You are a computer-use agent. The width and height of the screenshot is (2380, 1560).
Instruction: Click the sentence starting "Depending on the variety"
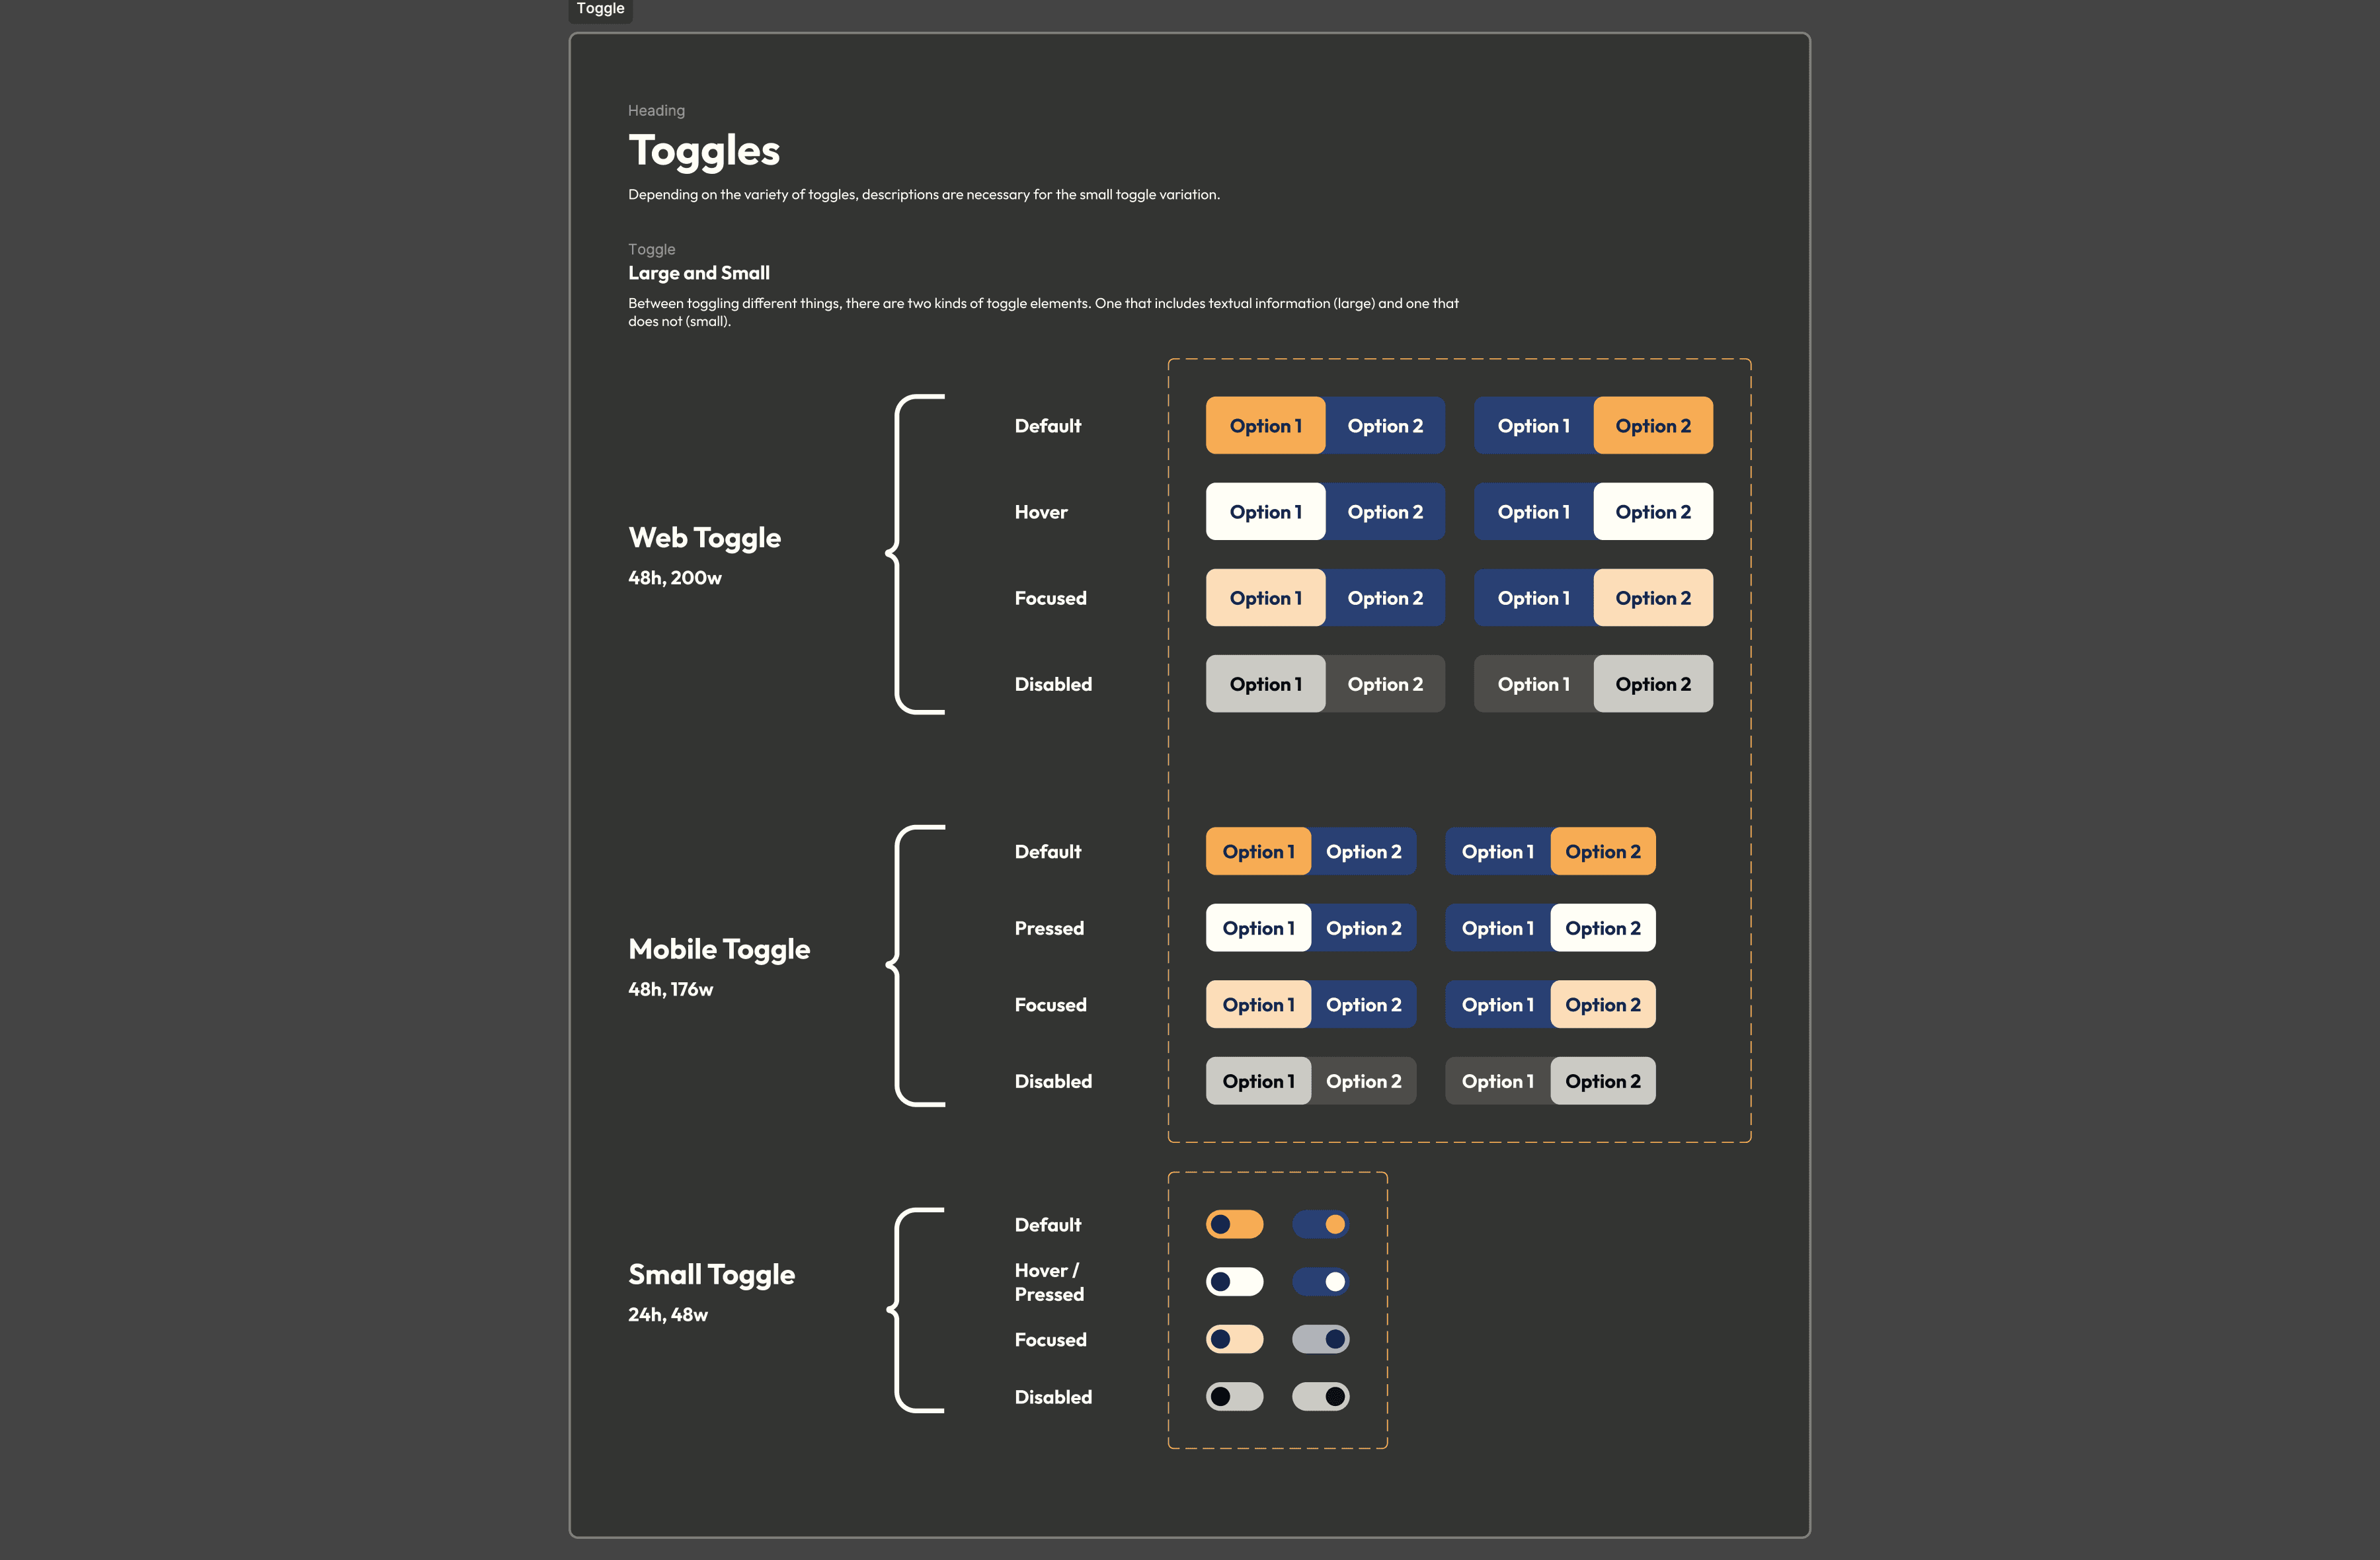(x=924, y=195)
